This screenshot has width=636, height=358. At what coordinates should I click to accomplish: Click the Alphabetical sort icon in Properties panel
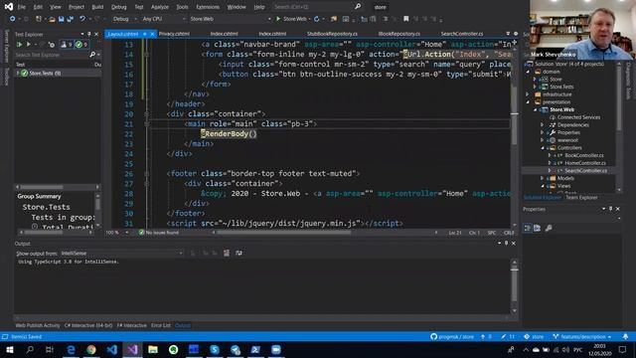tap(537, 228)
